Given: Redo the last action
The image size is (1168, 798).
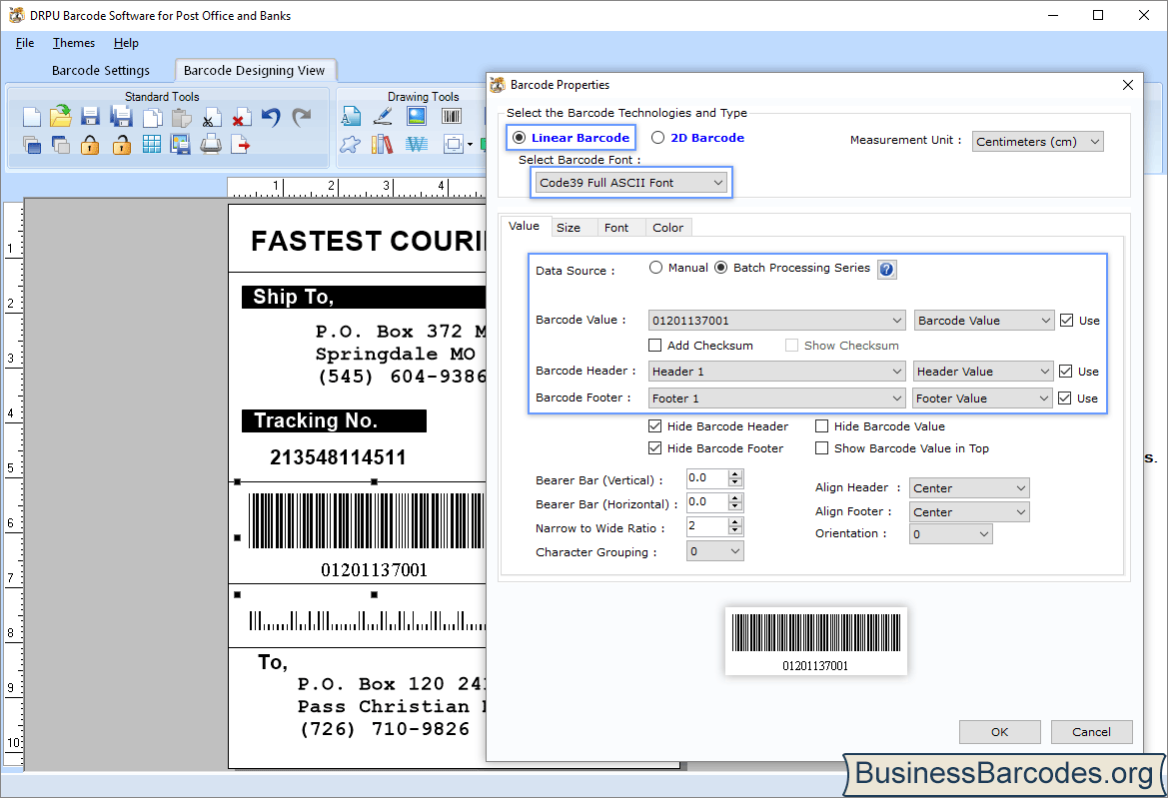Looking at the screenshot, I should (x=301, y=117).
